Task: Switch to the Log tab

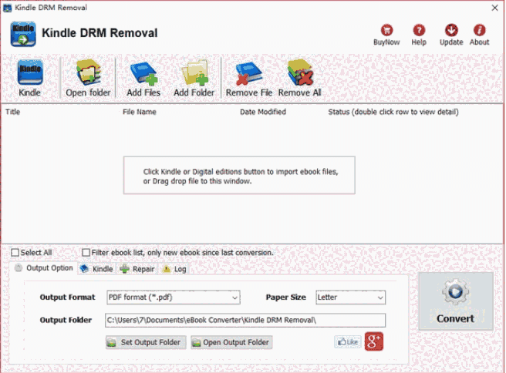Action: coord(174,268)
